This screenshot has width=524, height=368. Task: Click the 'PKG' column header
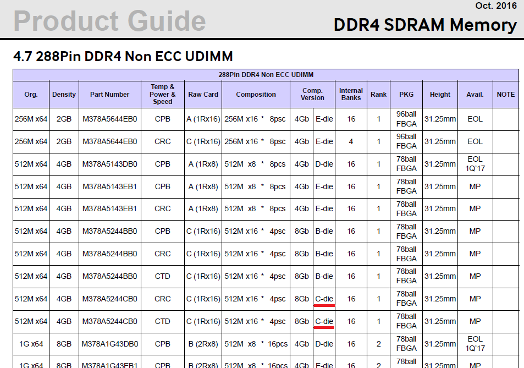[x=406, y=94]
